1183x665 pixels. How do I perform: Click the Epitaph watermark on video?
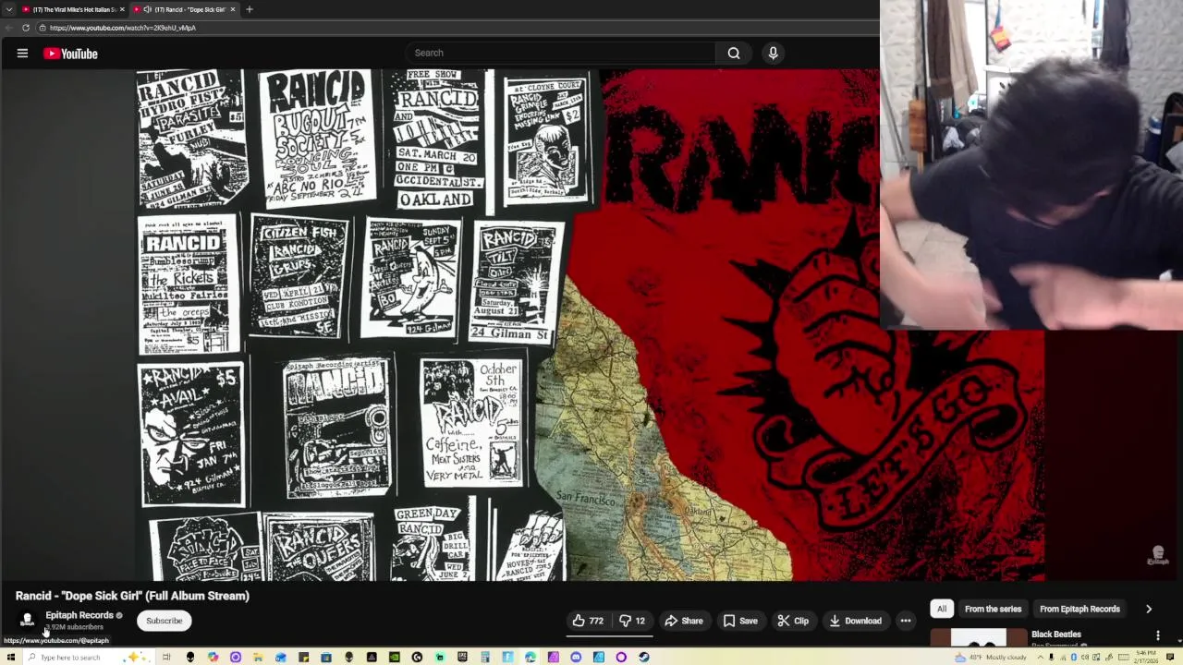(x=1158, y=555)
